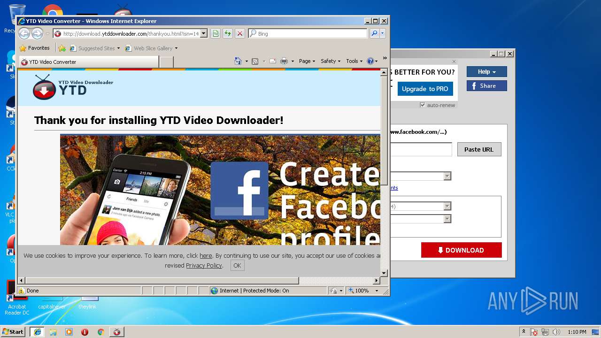Viewport: 601px width, 338px height.
Task: Click the clock showing 1:10 PM
Action: 577,332
